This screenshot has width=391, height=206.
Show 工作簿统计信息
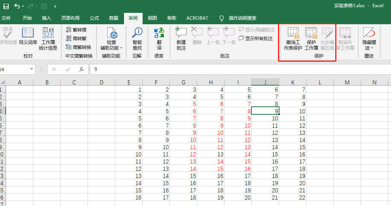tap(48, 39)
